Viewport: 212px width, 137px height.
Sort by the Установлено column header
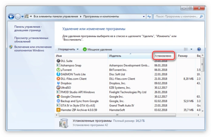click(x=163, y=56)
